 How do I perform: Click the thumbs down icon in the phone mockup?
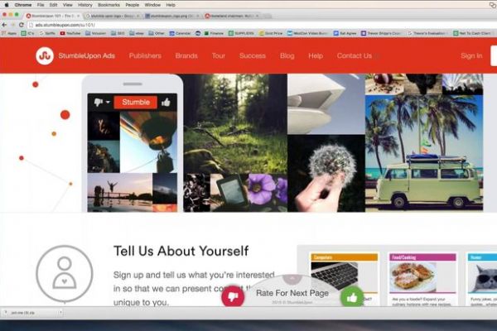[99, 102]
